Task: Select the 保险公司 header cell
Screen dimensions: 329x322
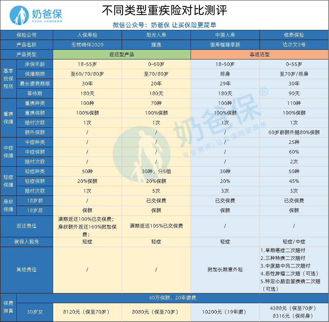Action: tap(27, 35)
